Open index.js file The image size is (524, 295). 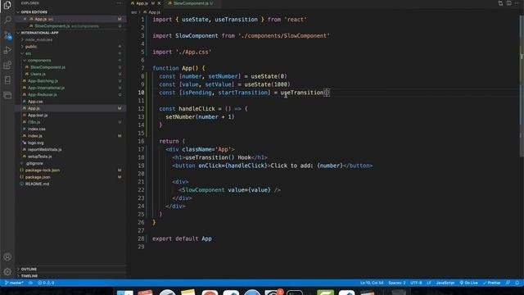[34, 136]
